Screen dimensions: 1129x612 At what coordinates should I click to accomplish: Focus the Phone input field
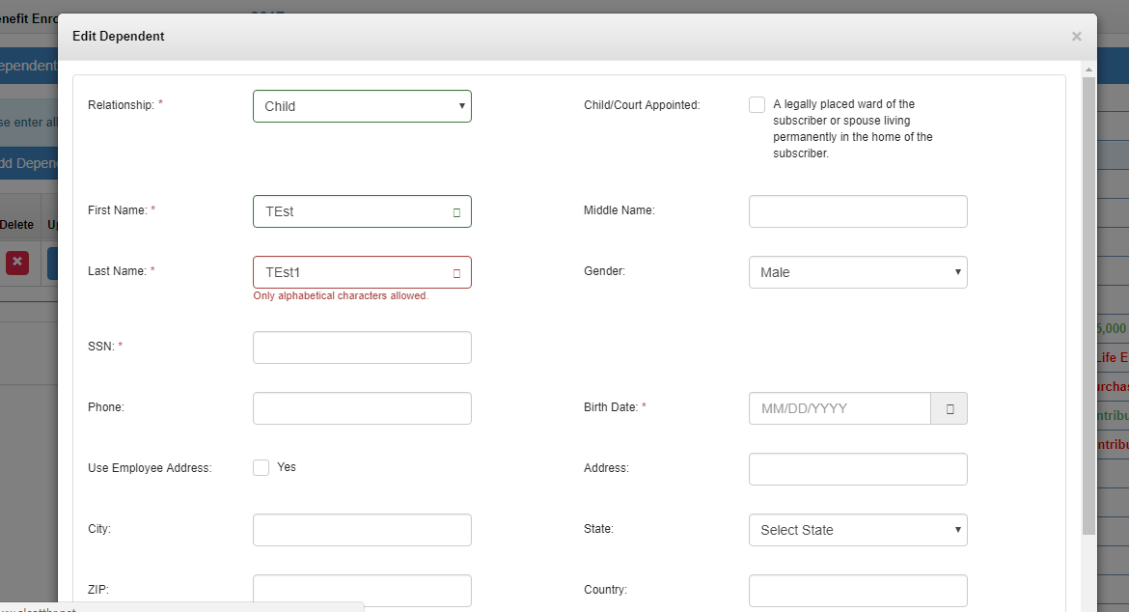coord(362,408)
